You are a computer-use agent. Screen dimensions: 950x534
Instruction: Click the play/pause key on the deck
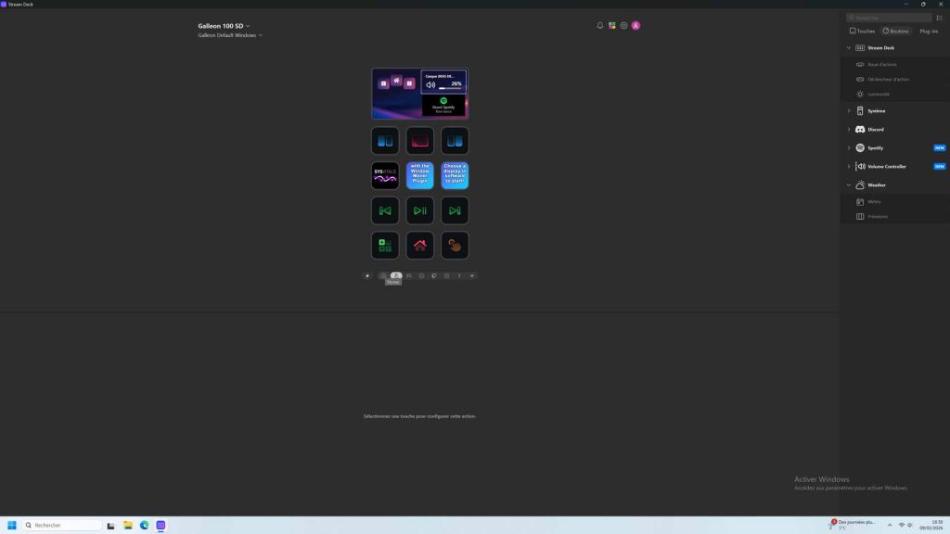coord(419,210)
